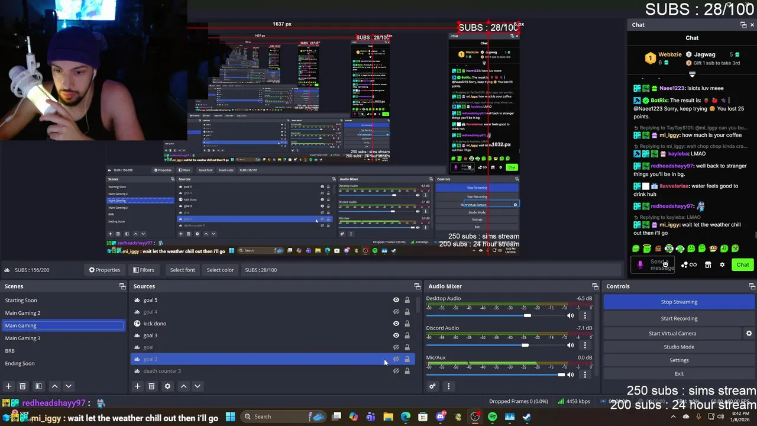Undock the Audio Mixer panel

[595, 286]
